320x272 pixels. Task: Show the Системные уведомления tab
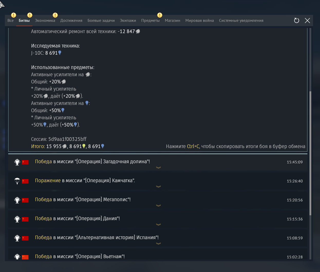(x=241, y=21)
